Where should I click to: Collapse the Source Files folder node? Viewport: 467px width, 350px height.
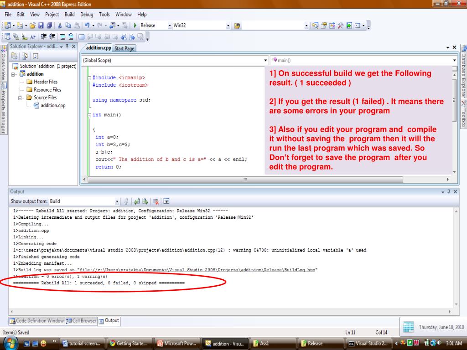(x=20, y=98)
